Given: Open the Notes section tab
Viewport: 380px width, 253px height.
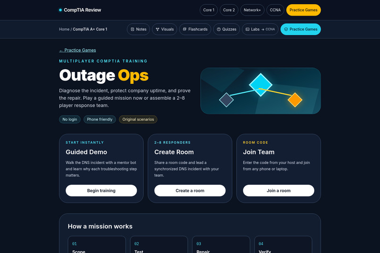Looking at the screenshot, I should click(x=139, y=29).
